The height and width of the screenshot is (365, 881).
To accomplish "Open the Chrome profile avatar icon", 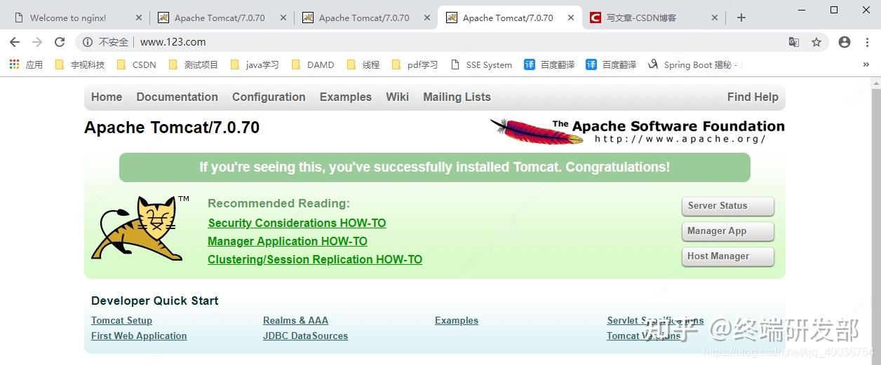I will (845, 42).
